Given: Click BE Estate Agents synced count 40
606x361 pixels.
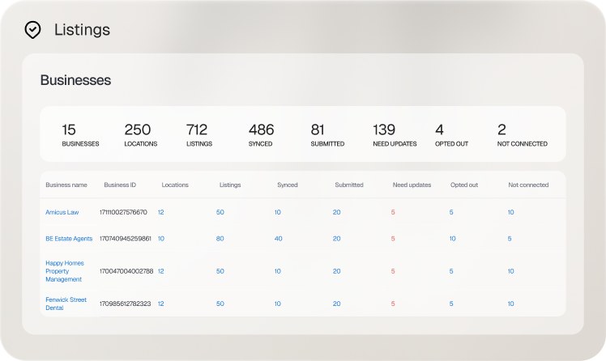Looking at the screenshot, I should click(278, 239).
